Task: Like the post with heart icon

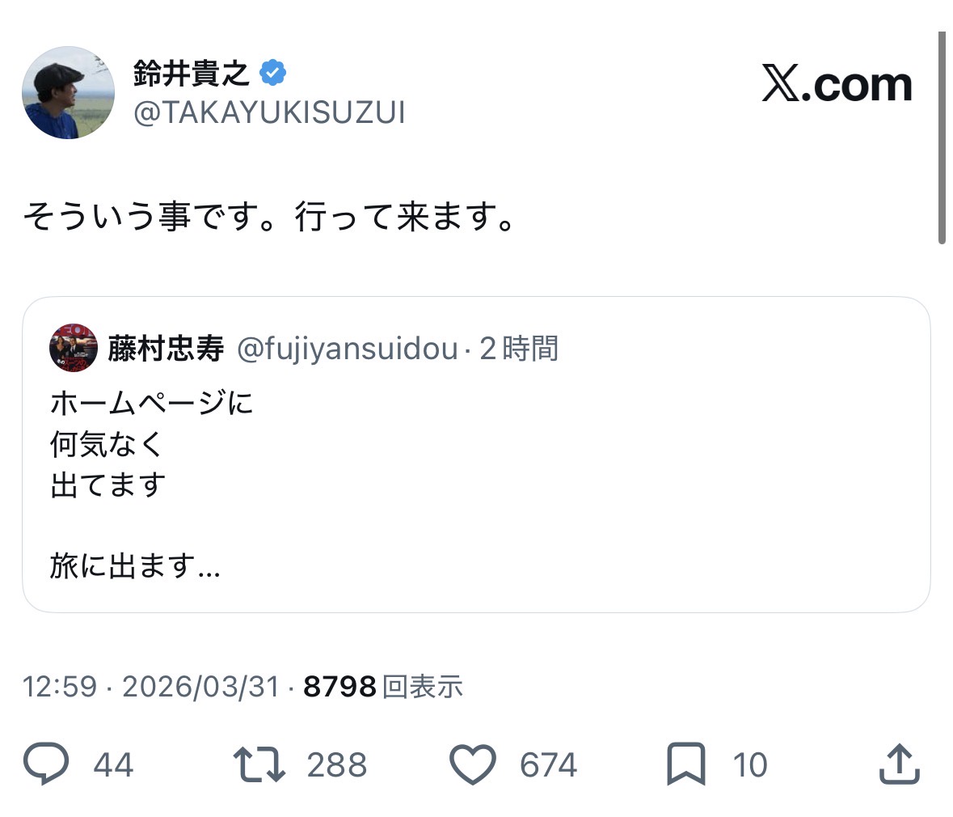Action: click(472, 764)
